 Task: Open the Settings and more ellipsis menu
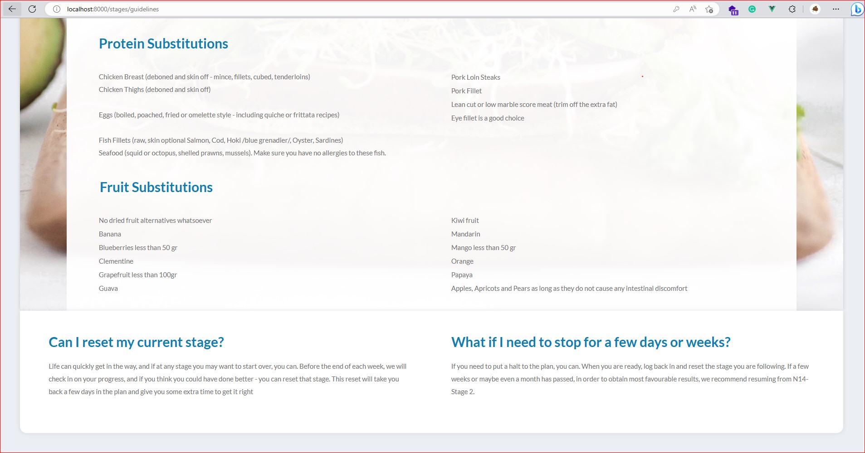pyautogui.click(x=836, y=9)
